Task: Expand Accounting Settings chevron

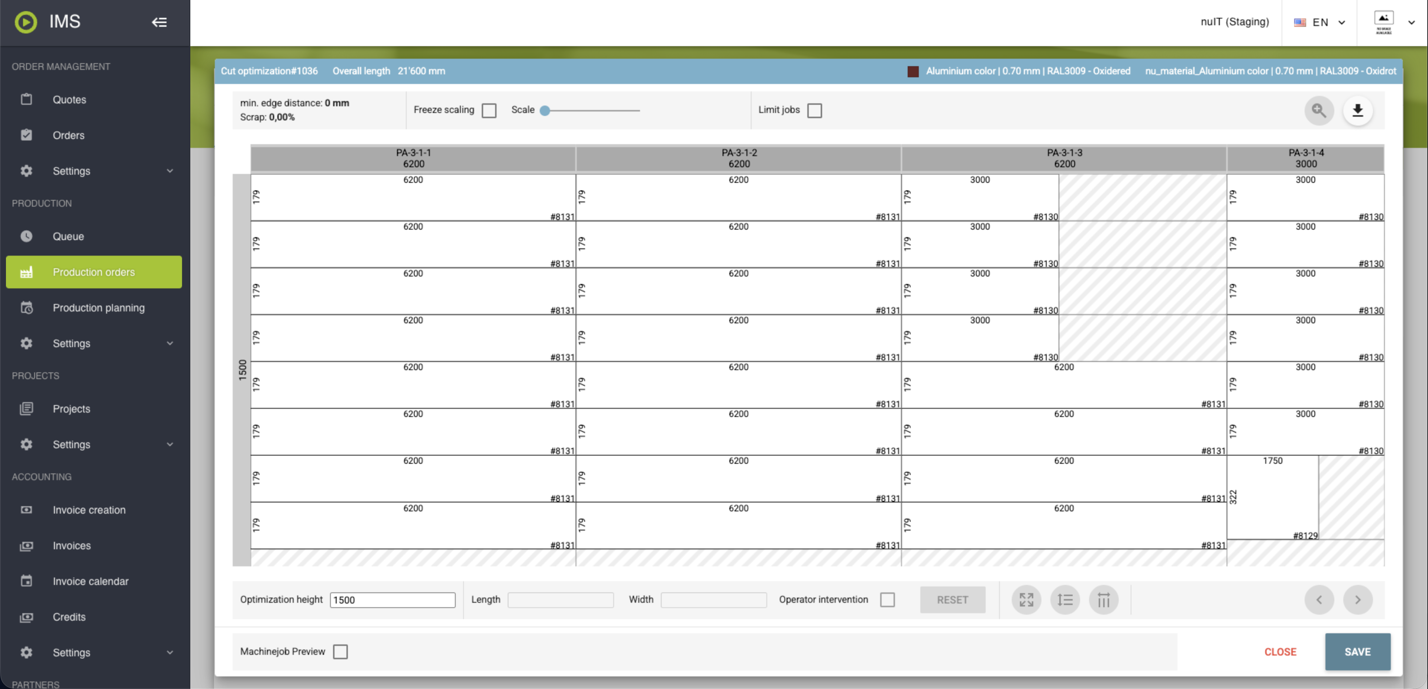Action: click(x=170, y=653)
